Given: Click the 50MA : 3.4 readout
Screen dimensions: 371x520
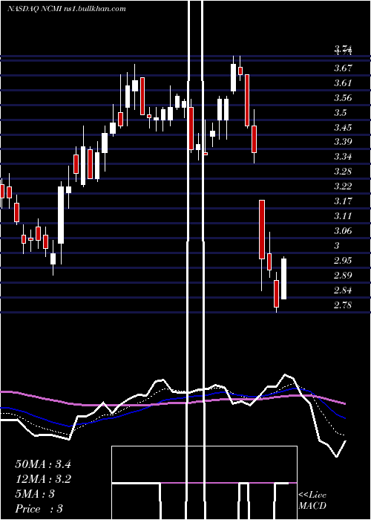Looking at the screenshot, I should coord(43,464).
